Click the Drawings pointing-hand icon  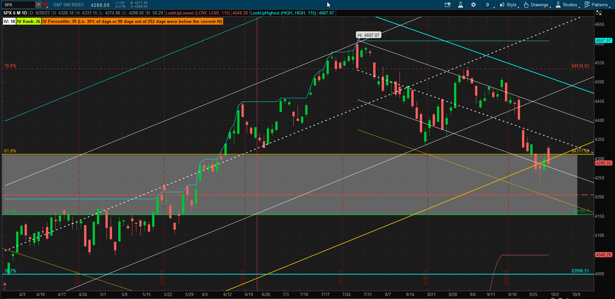(x=526, y=5)
